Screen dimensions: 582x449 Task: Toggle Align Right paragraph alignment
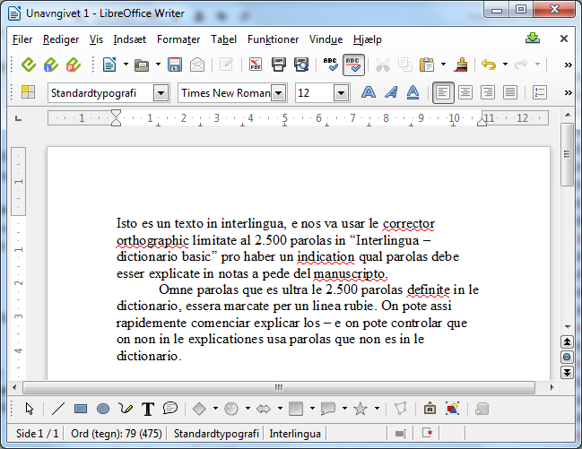point(487,92)
